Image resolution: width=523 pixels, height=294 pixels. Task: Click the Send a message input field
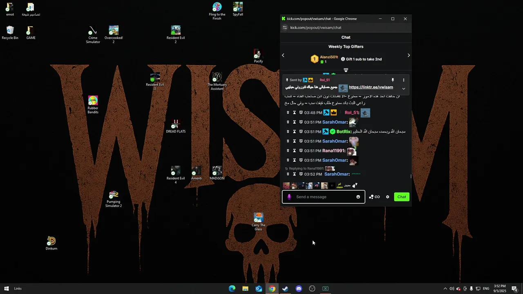tap(324, 197)
